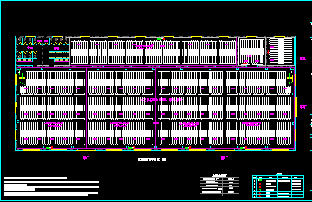This screenshot has width=312, height=202.
Task: Click the left restroom magenta label
Action: (x=30, y=48)
